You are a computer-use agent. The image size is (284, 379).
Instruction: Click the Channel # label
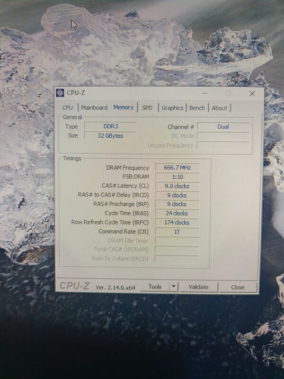[x=181, y=127]
